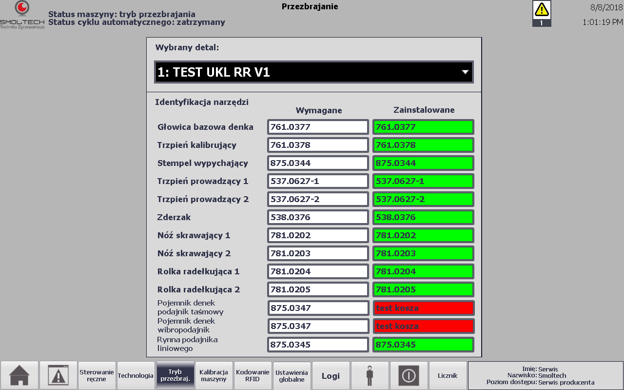
Task: Open Kodowanie RFID screen
Action: (x=253, y=375)
